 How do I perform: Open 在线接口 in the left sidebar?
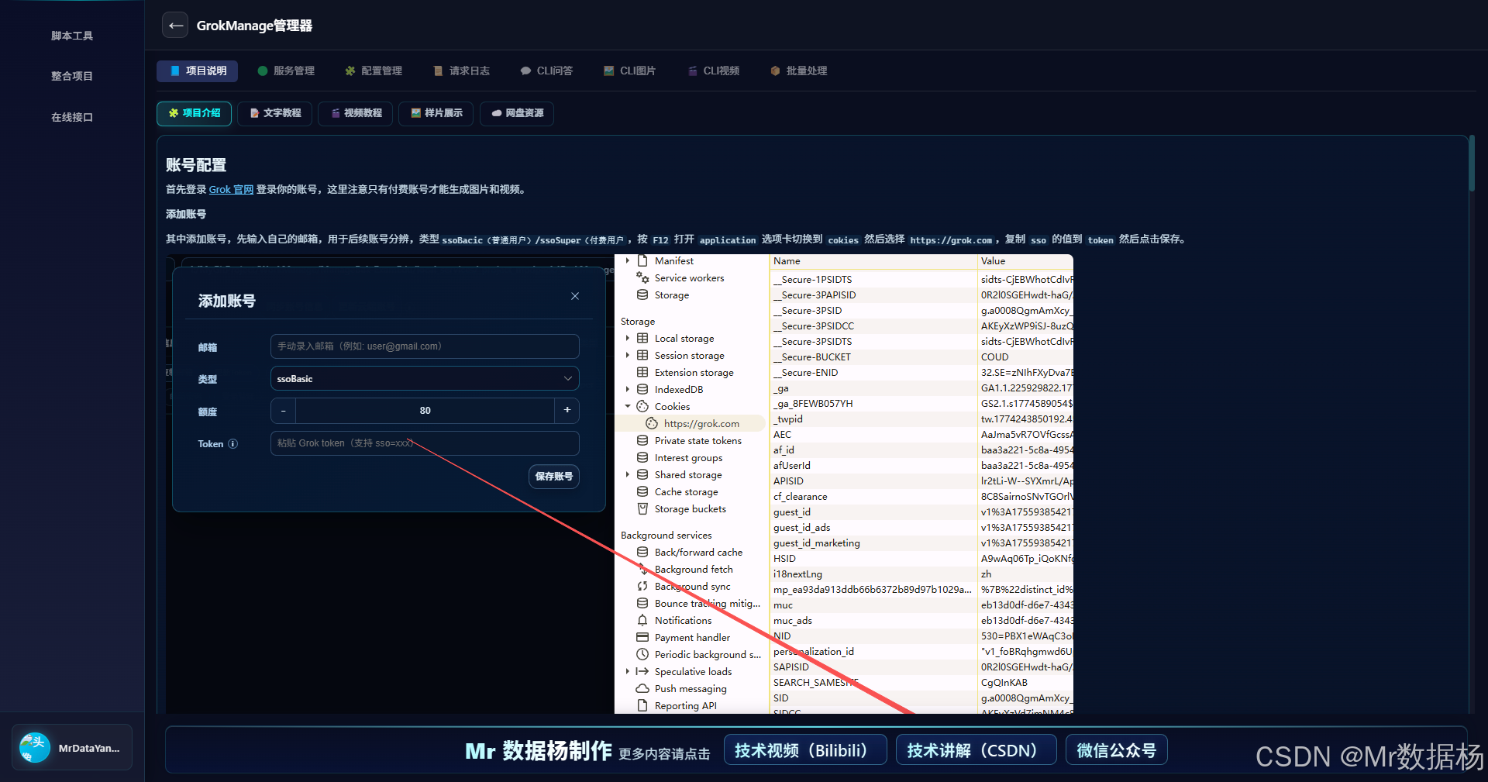(x=72, y=117)
